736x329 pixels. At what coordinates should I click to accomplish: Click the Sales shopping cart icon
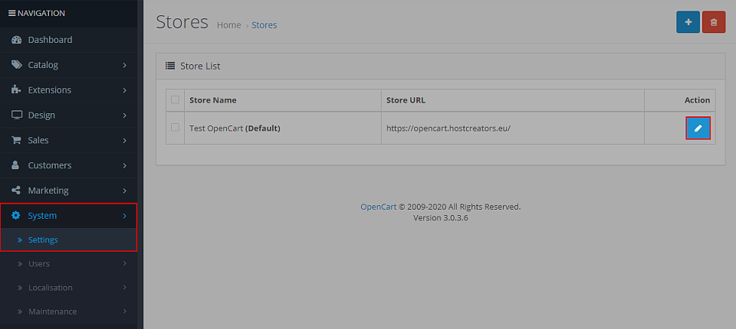[x=16, y=140]
